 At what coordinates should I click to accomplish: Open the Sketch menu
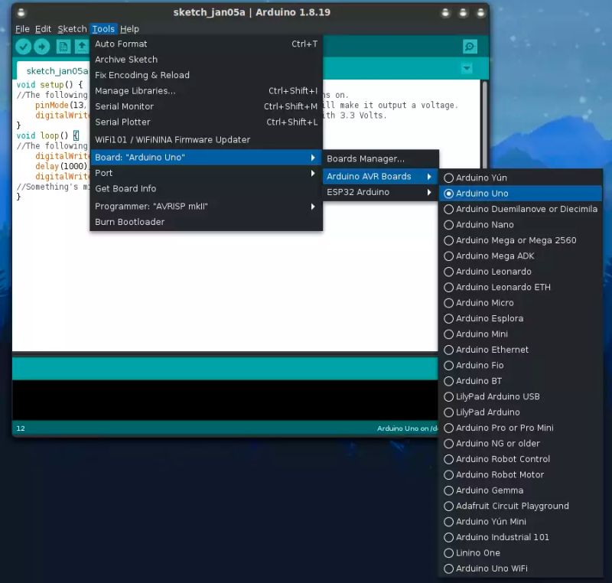[x=71, y=28]
